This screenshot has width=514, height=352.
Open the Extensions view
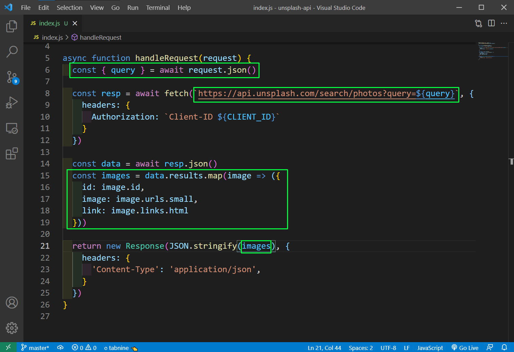point(12,154)
